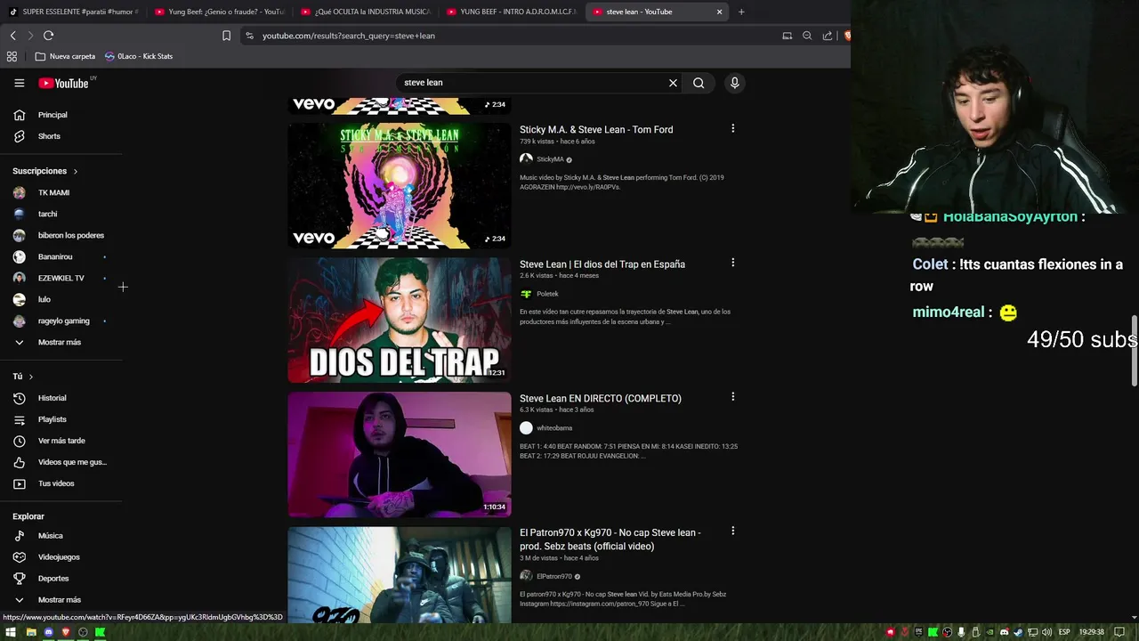Viewport: 1139px width, 641px height.
Task: Clear the search box with the X icon
Action: 673,83
